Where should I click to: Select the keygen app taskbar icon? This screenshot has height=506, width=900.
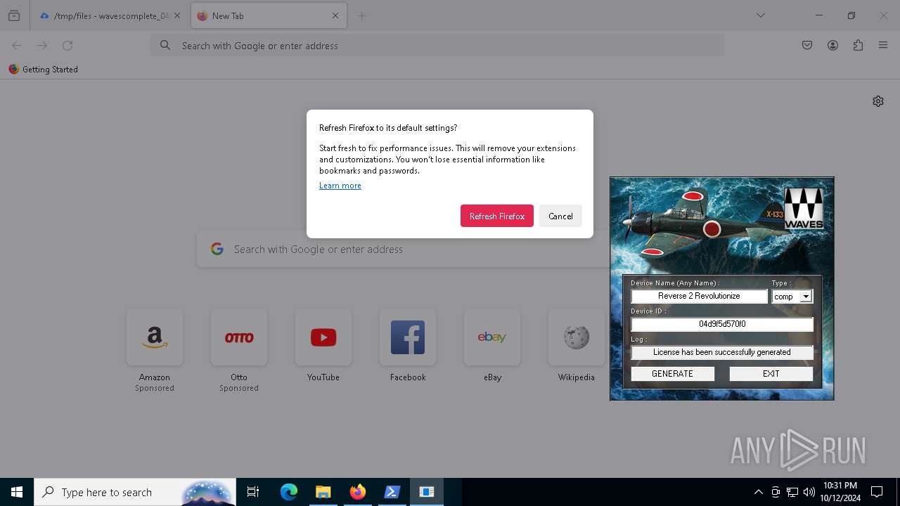(427, 492)
